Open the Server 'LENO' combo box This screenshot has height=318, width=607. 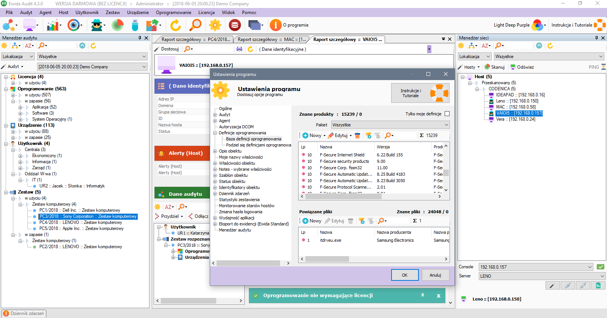pyautogui.click(x=542, y=276)
